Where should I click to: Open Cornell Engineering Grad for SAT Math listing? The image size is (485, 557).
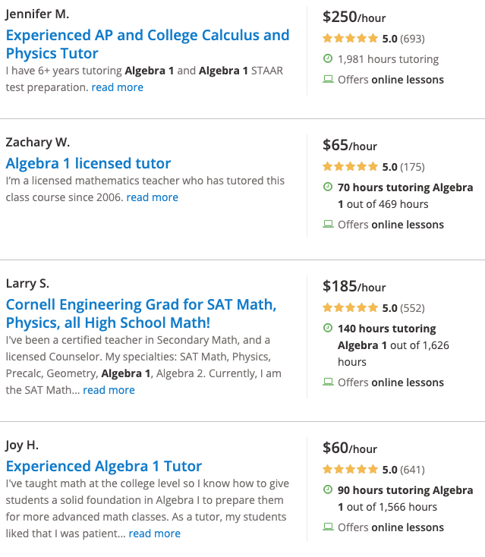coord(141,313)
